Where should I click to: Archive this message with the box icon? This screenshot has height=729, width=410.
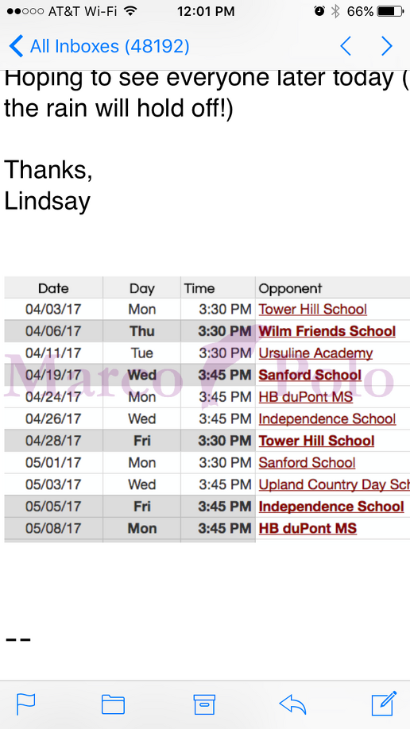pyautogui.click(x=204, y=704)
